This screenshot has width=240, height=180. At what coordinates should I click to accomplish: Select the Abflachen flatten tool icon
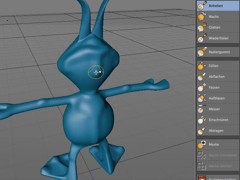pos(202,76)
